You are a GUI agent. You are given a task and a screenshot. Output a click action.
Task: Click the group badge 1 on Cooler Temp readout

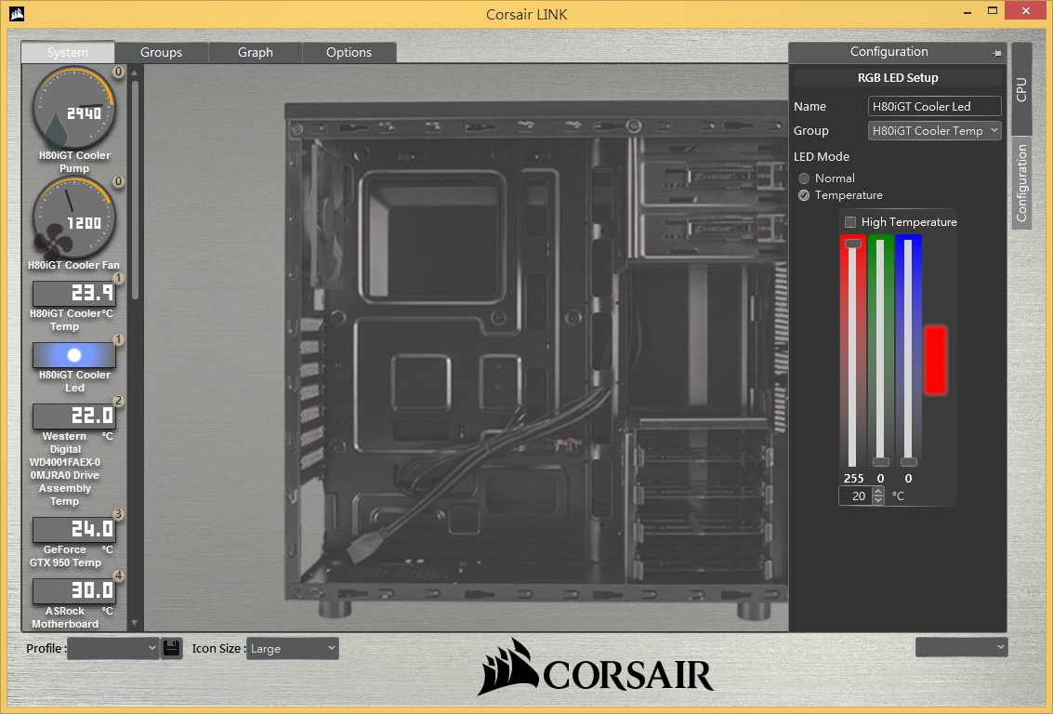[118, 278]
